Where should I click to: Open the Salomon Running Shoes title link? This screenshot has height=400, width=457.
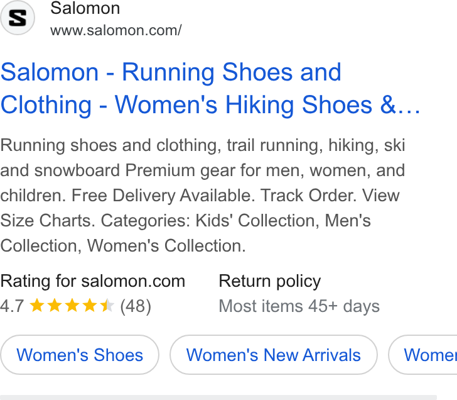[210, 88]
